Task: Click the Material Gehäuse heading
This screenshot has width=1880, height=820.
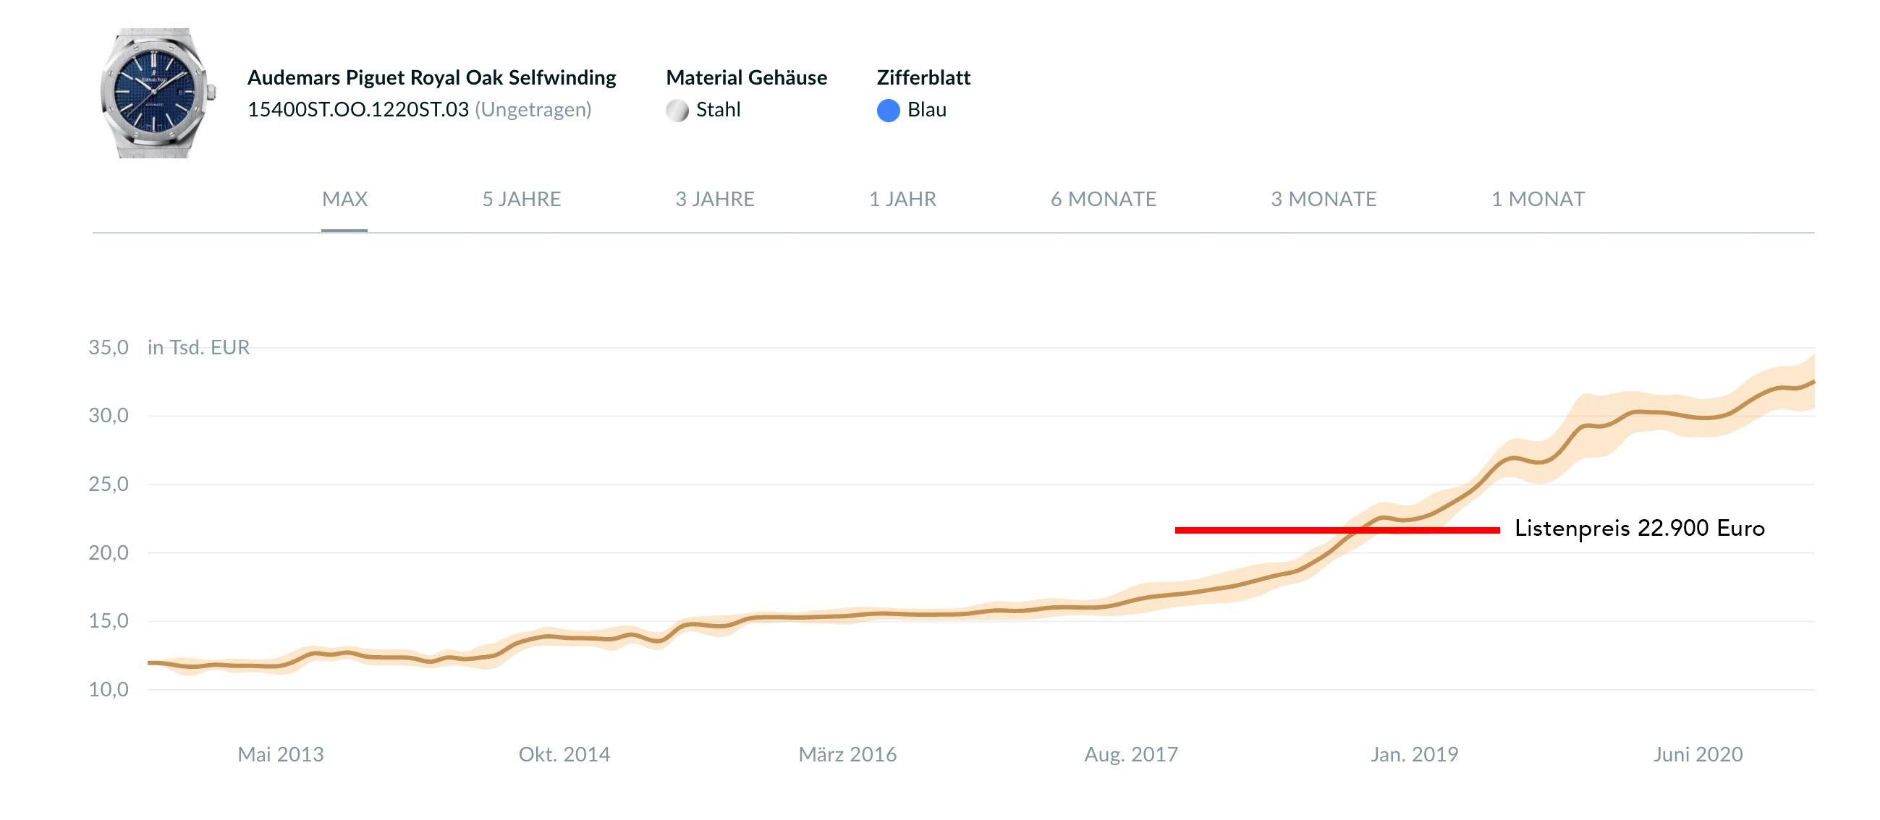Action: tap(746, 77)
